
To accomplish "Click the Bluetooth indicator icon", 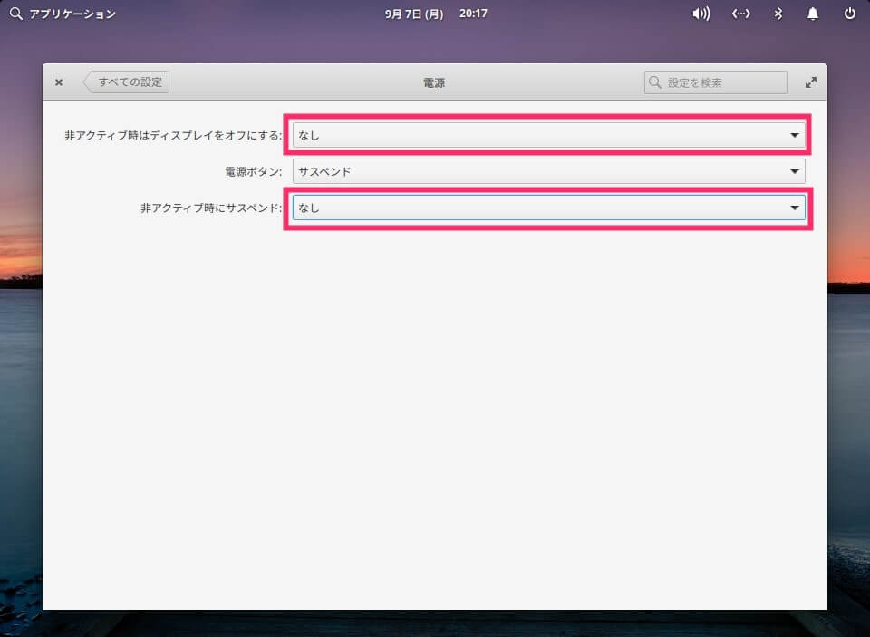I will click(x=777, y=14).
